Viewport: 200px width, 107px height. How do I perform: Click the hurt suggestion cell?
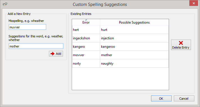[134, 30]
